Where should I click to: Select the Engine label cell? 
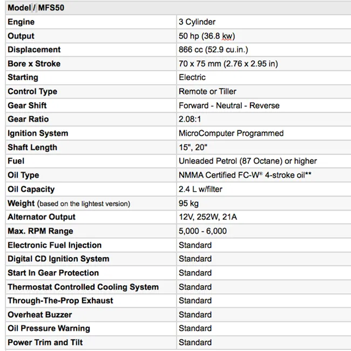coord(91,22)
